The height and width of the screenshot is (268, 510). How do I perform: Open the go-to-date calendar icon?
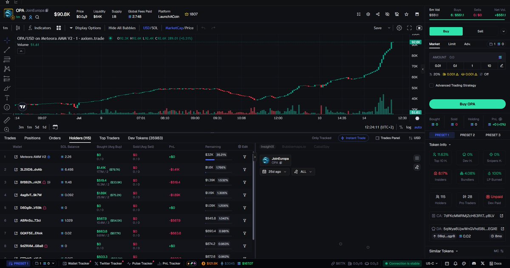click(x=55, y=127)
